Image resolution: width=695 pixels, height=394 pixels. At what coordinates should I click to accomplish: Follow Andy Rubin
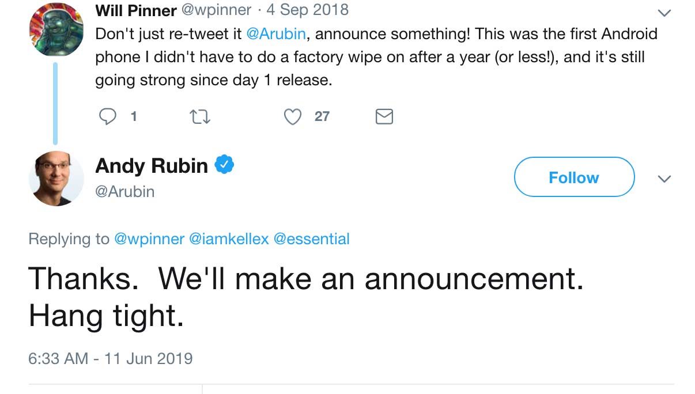pyautogui.click(x=574, y=177)
